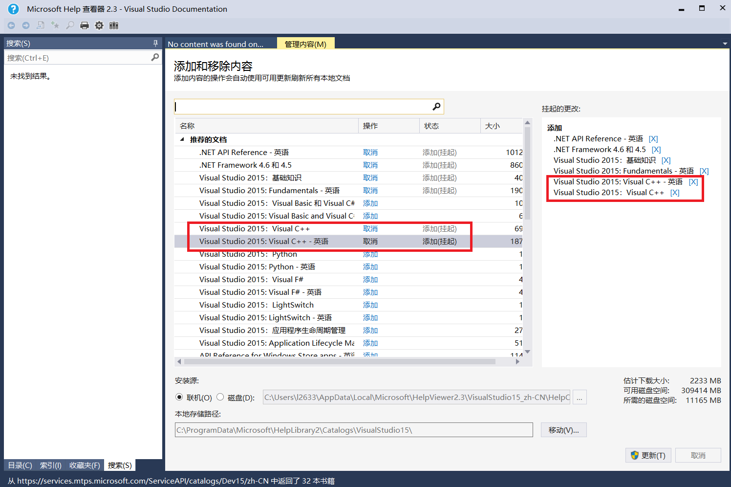Click the shield Update button
Screen dimensions: 731x487
point(648,455)
